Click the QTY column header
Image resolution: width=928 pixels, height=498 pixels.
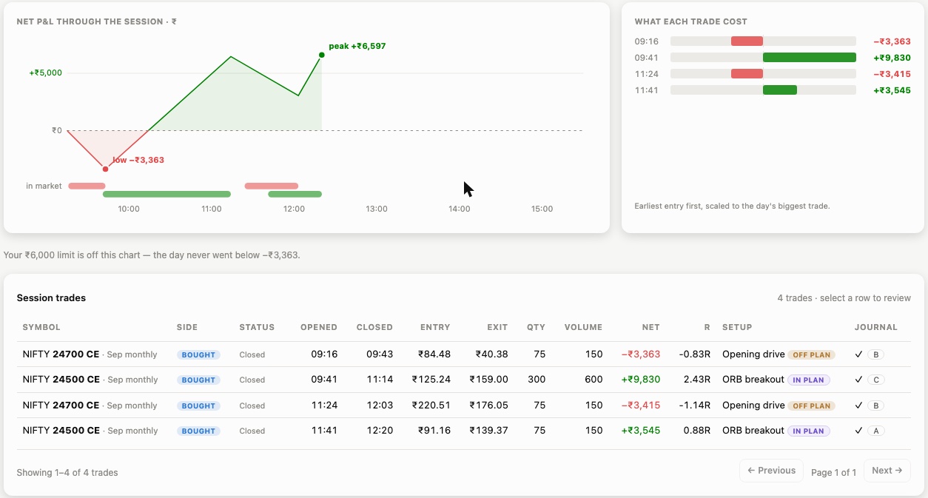pyautogui.click(x=536, y=327)
